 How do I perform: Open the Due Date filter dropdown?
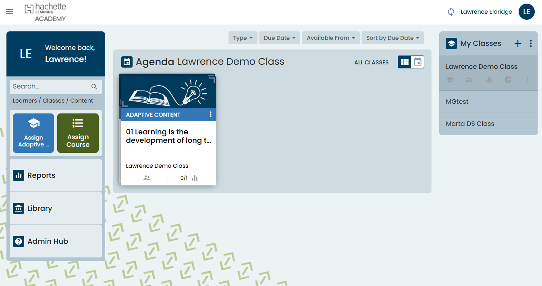coord(280,38)
